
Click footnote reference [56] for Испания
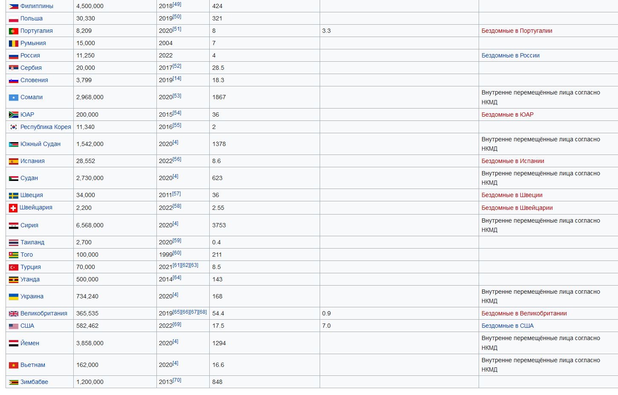click(177, 159)
